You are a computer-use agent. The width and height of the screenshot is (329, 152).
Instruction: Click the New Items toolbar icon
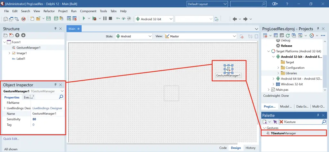coord(32,18)
